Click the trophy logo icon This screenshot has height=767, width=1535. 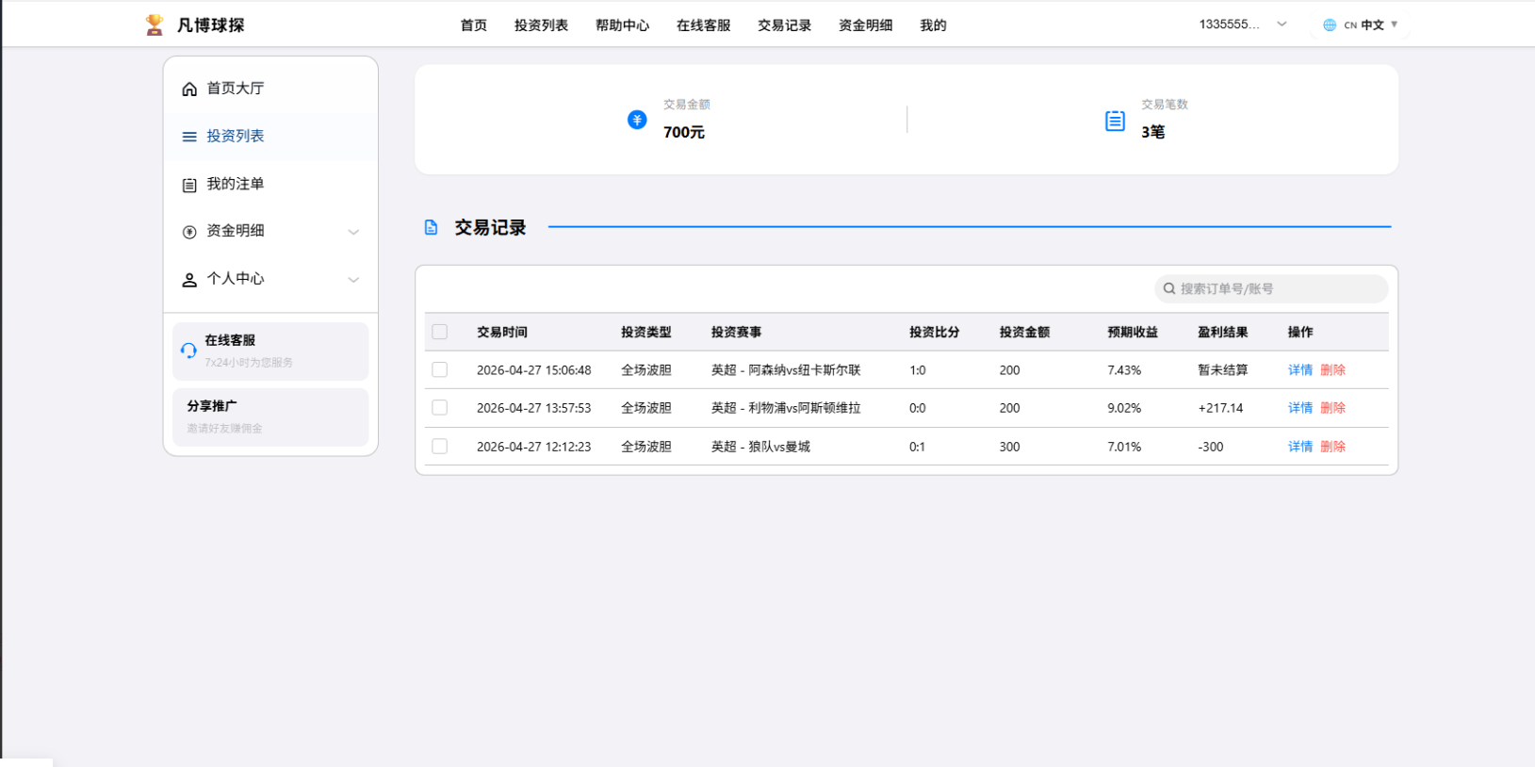(x=155, y=25)
